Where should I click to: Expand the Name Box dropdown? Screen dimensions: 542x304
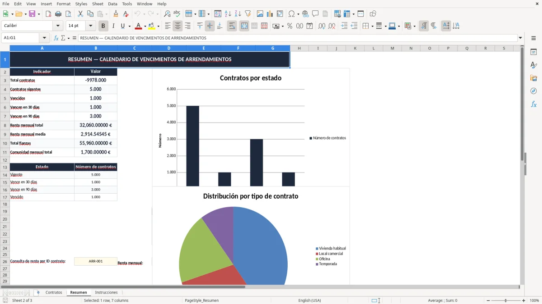pyautogui.click(x=44, y=38)
